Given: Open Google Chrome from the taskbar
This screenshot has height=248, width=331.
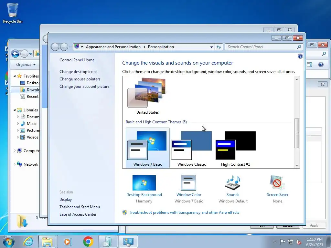Looking at the screenshot, I should click(x=88, y=242).
